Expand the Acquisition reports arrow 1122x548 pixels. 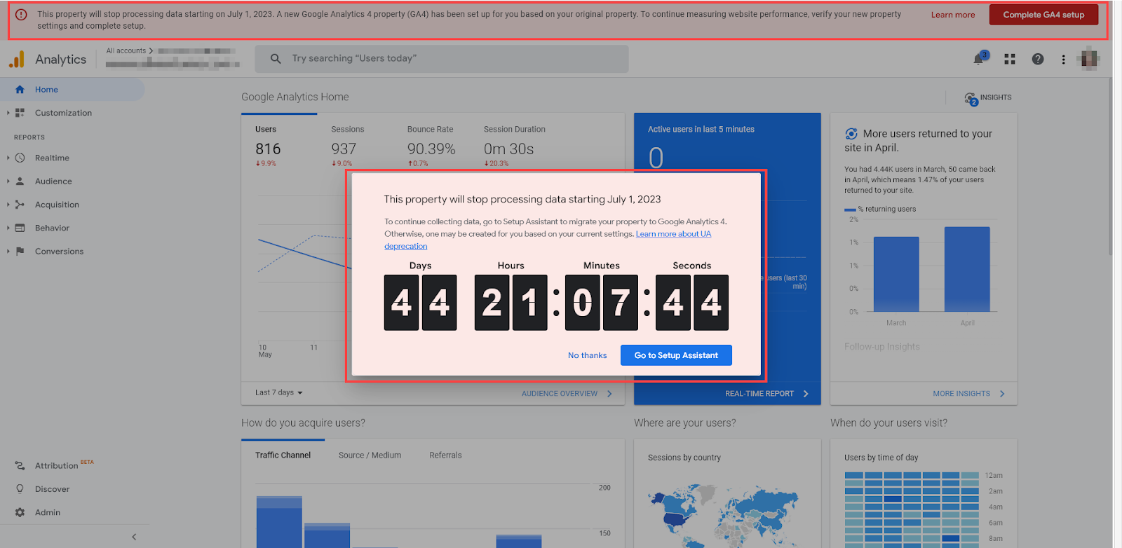[x=8, y=205]
